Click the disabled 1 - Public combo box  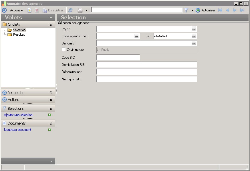click(x=147, y=50)
